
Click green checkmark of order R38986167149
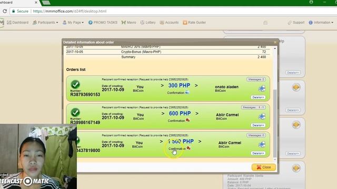coord(75,112)
